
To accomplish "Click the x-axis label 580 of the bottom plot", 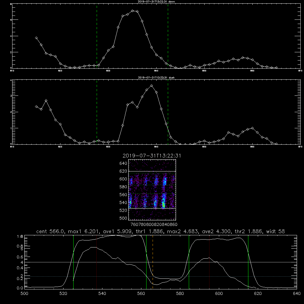I will click(x=180, y=294).
